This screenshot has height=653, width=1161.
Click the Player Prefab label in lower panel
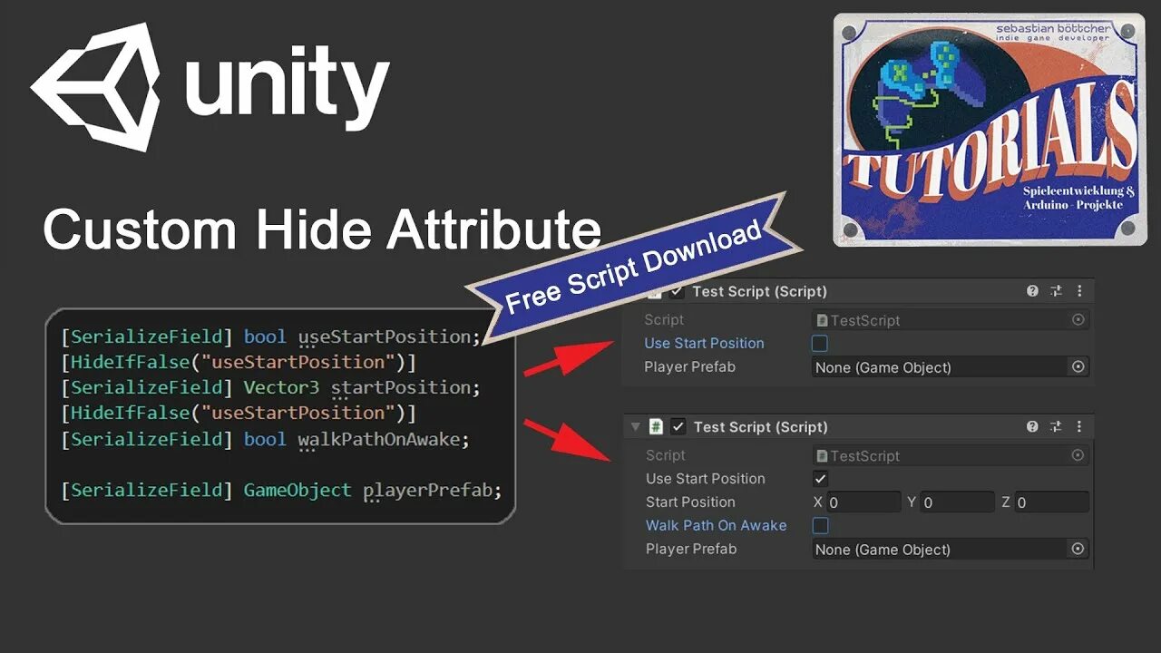690,549
